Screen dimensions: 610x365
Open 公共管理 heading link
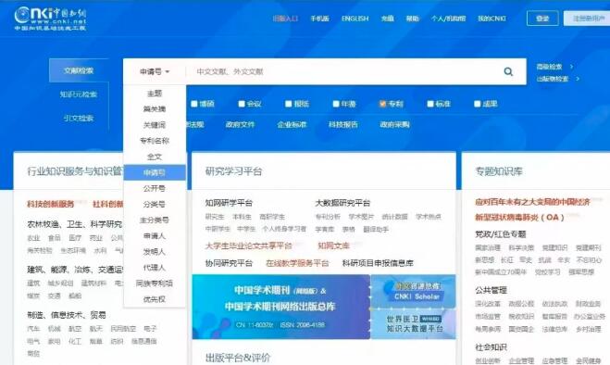point(491,290)
